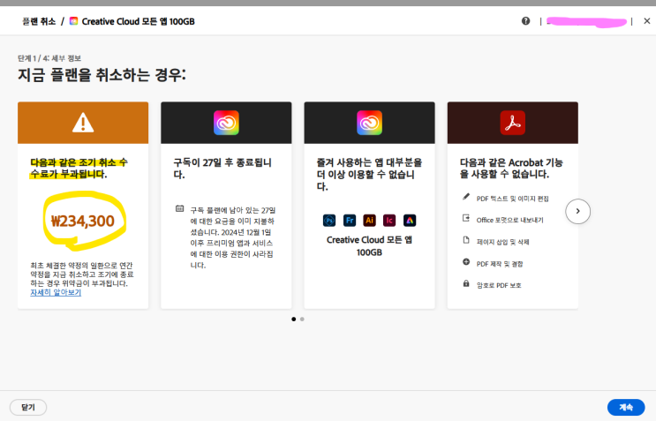The image size is (656, 421).
Task: Click the 단계 1 / 4: 세부 정보 step label
Action: (49, 58)
